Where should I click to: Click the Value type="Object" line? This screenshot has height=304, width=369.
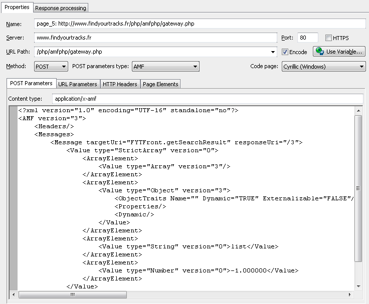click(164, 190)
